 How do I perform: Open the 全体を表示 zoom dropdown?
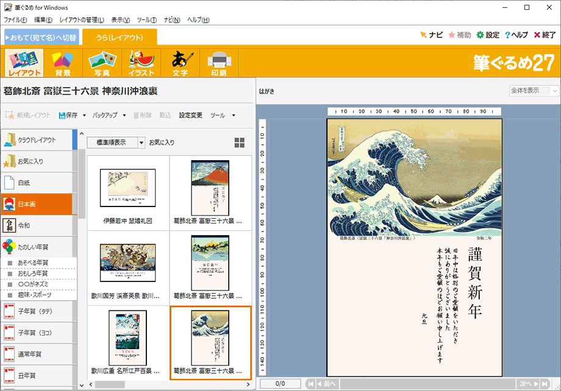click(x=534, y=91)
